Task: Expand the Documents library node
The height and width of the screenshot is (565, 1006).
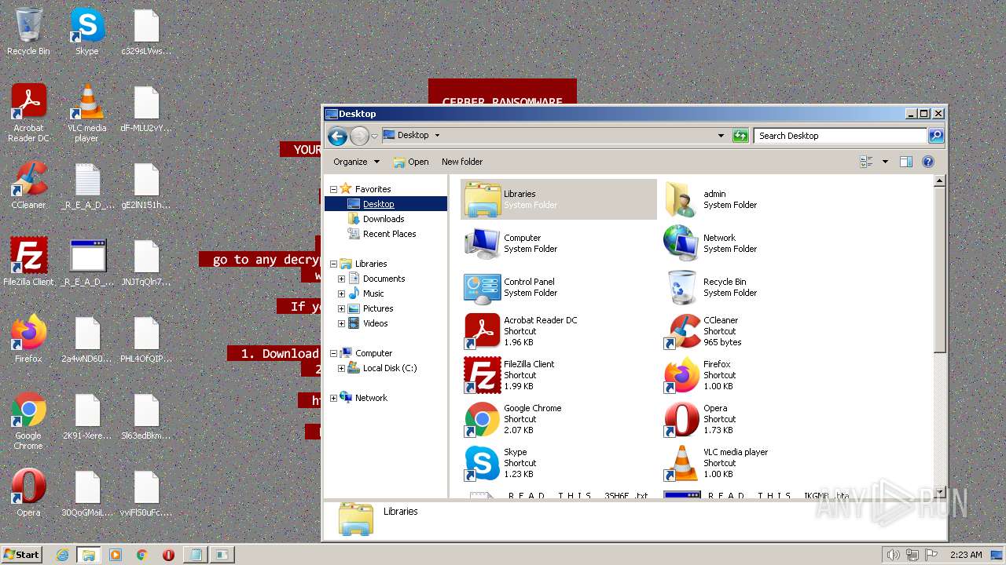Action: (341, 279)
